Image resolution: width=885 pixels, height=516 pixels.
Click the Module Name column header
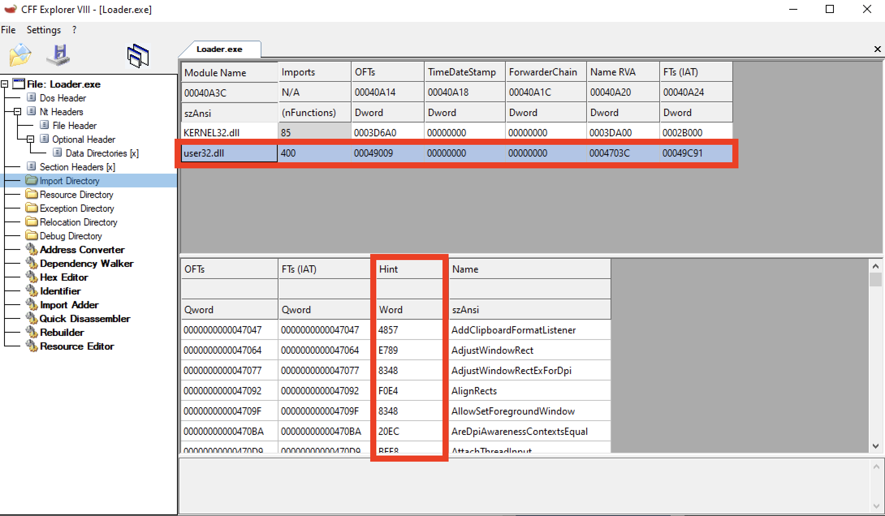click(229, 72)
